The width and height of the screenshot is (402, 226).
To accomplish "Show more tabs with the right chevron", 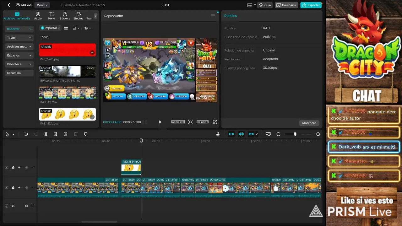I will [x=96, y=16].
